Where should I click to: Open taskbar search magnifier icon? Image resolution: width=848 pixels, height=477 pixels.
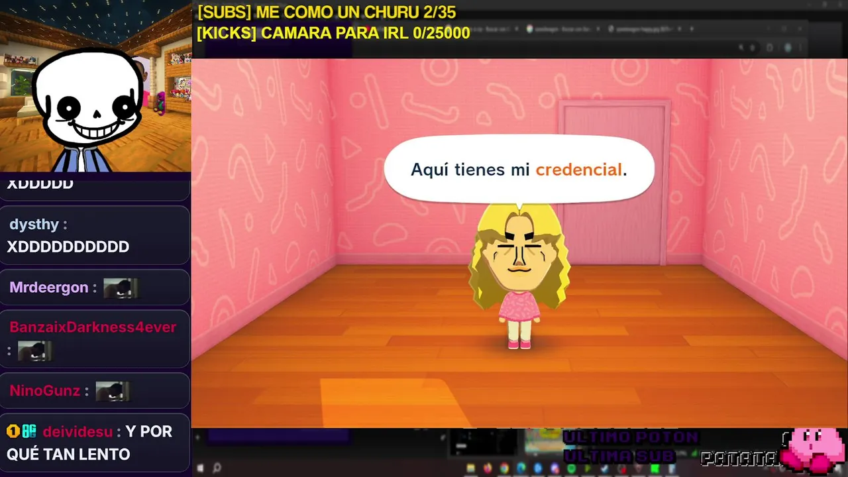point(217,468)
